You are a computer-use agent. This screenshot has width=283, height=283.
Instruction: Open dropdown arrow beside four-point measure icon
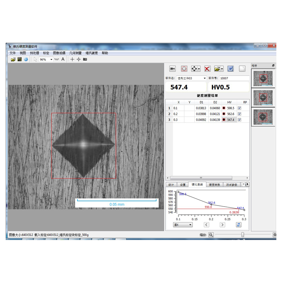point(199,69)
